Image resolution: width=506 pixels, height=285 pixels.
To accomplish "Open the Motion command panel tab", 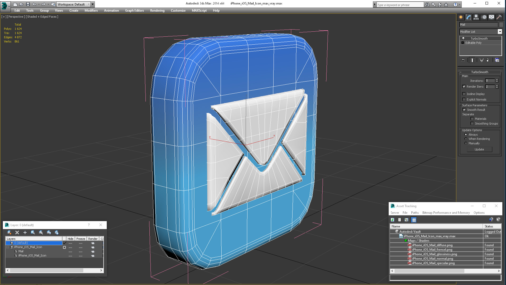I will tap(484, 17).
